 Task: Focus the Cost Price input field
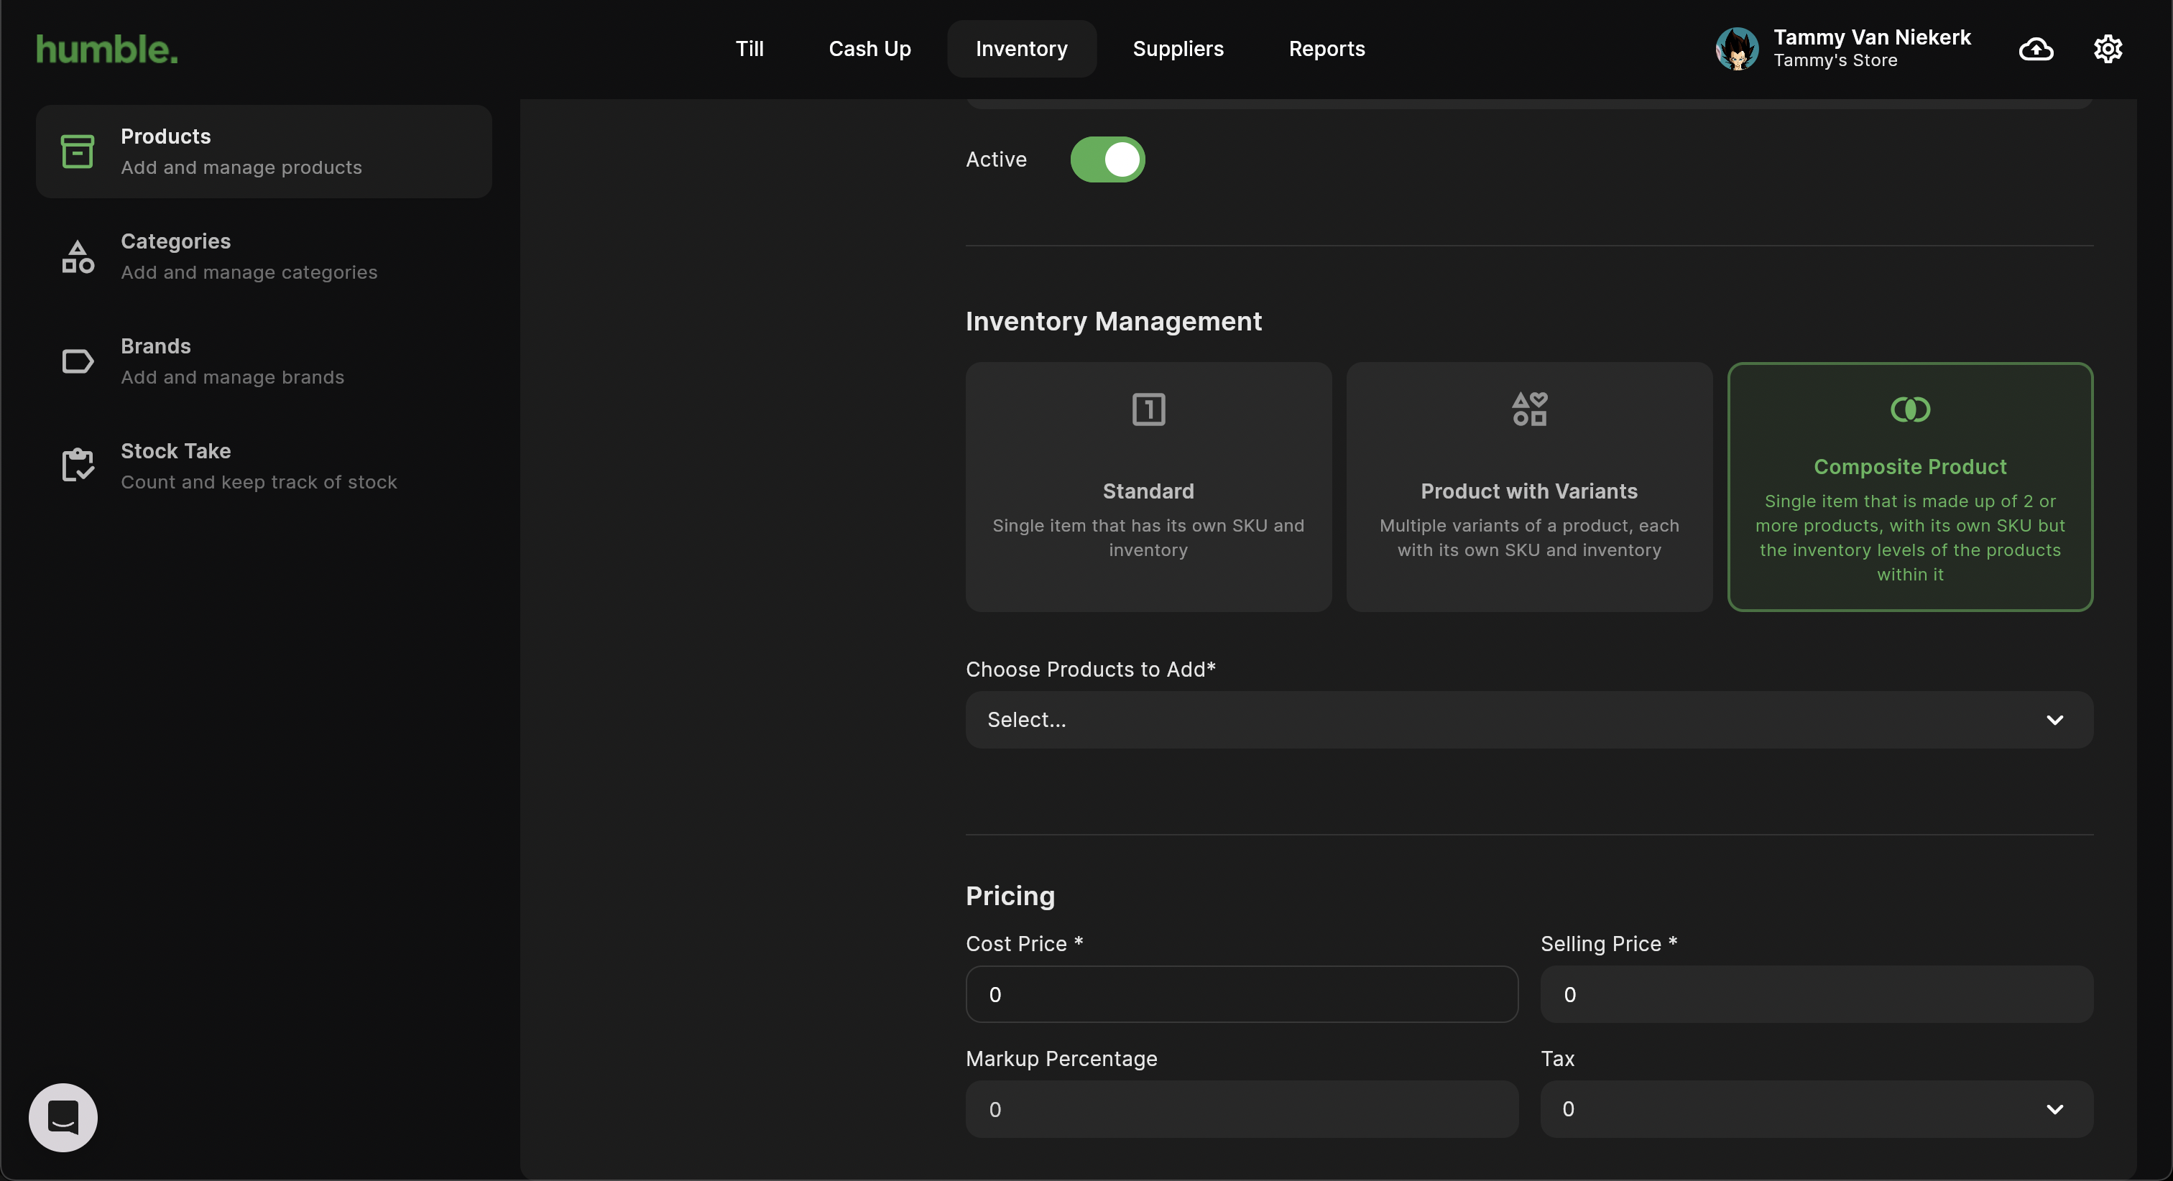(1242, 994)
